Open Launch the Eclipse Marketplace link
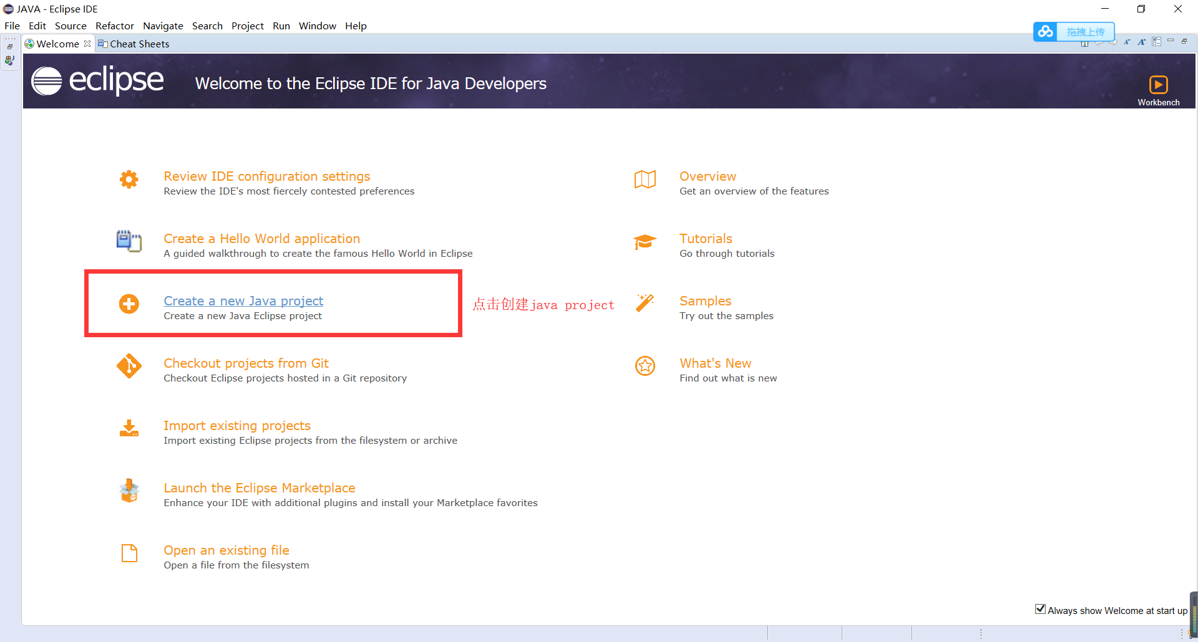Screen dimensions: 1198x642 (x=260, y=488)
